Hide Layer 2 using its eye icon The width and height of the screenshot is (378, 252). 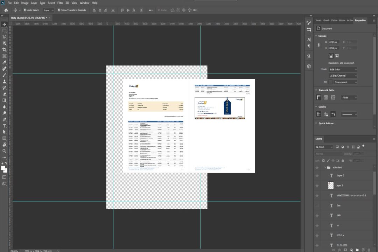(x=317, y=176)
